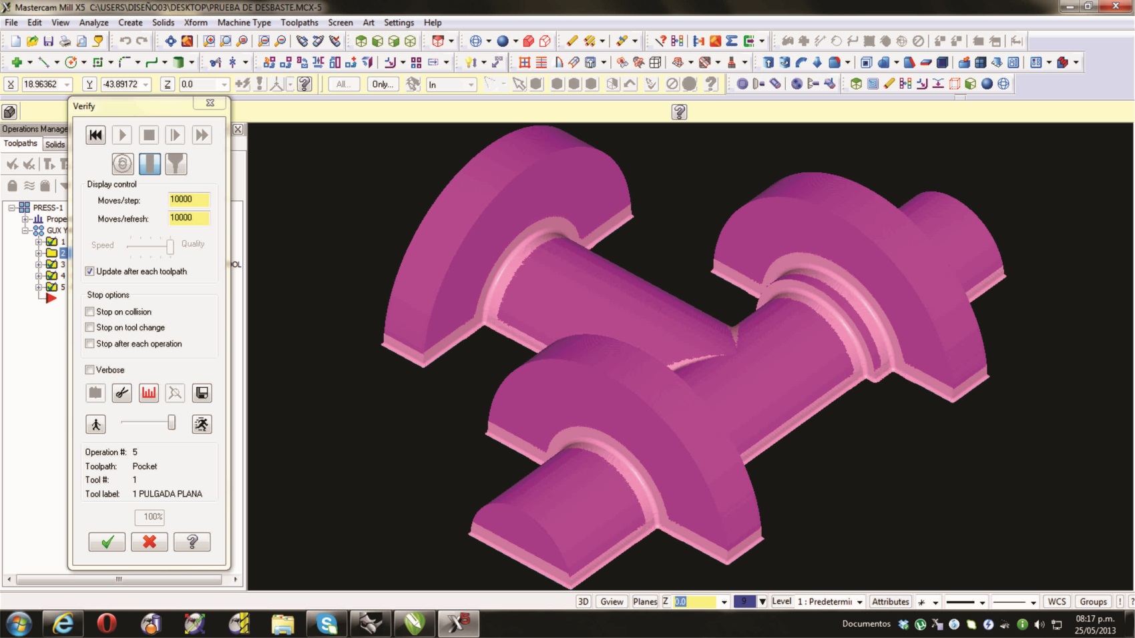Enable the Verbose checkbox

(89, 370)
